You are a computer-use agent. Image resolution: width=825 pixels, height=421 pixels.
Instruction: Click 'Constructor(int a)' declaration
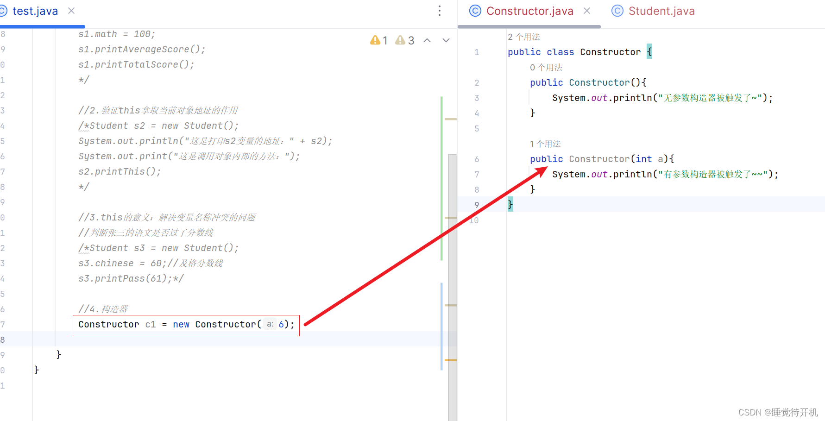coord(602,159)
